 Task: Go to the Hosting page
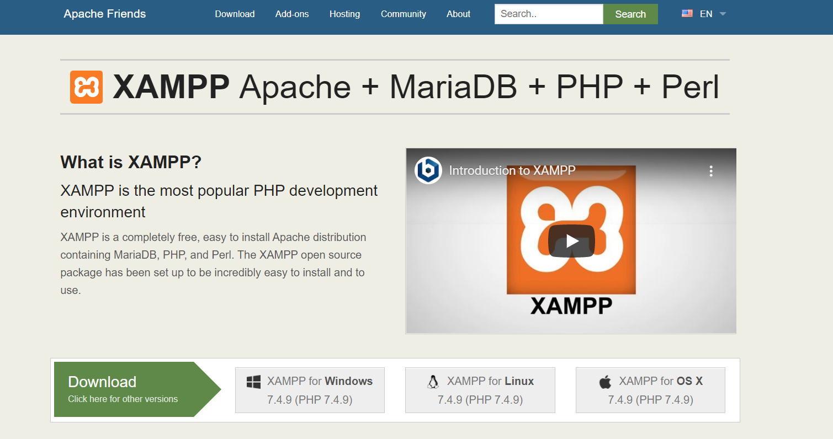tap(344, 14)
